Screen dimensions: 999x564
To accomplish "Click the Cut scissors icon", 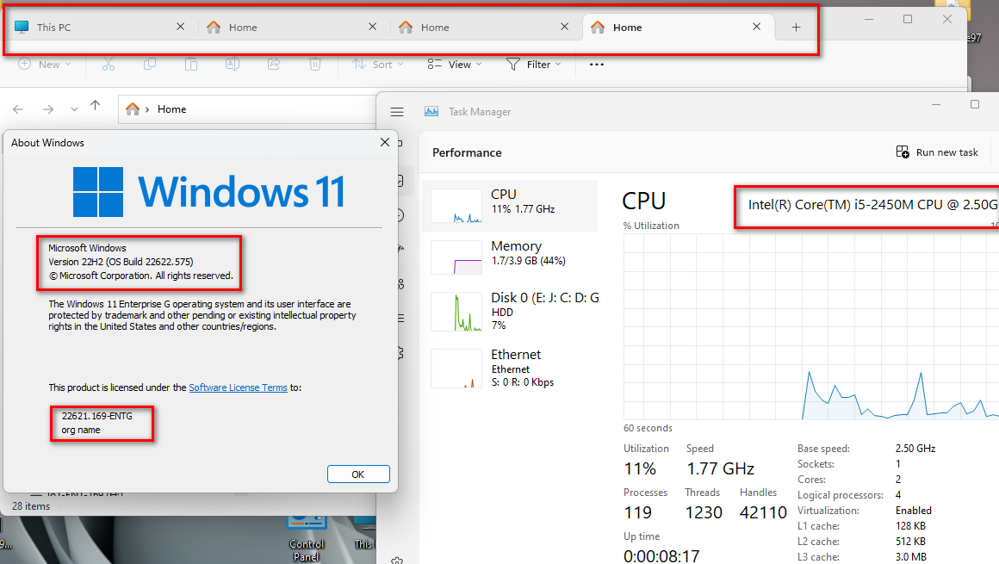I will coord(109,65).
